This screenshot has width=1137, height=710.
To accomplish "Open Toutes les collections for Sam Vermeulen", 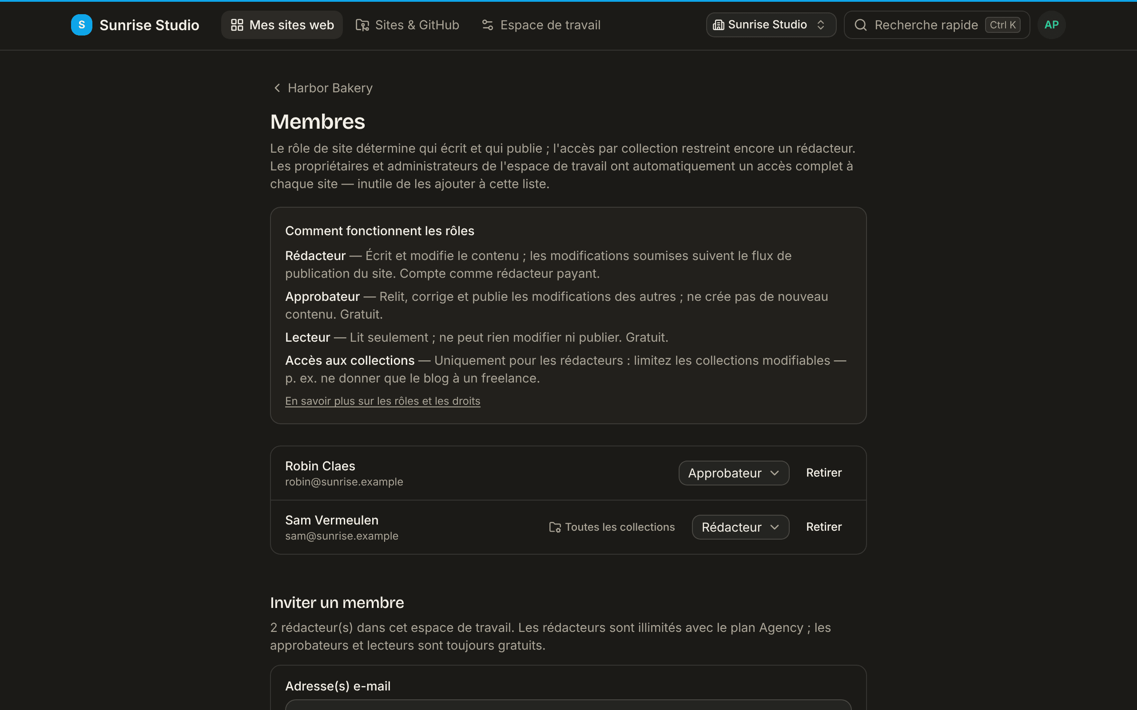I will 612,527.
